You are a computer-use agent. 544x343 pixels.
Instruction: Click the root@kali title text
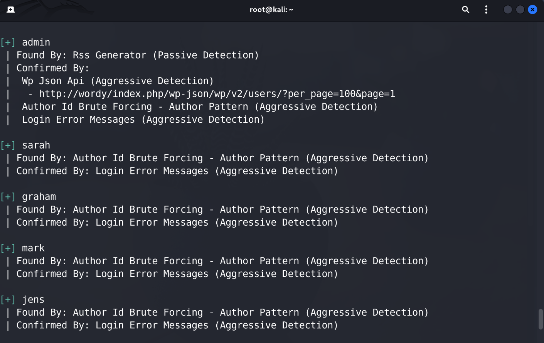point(271,10)
